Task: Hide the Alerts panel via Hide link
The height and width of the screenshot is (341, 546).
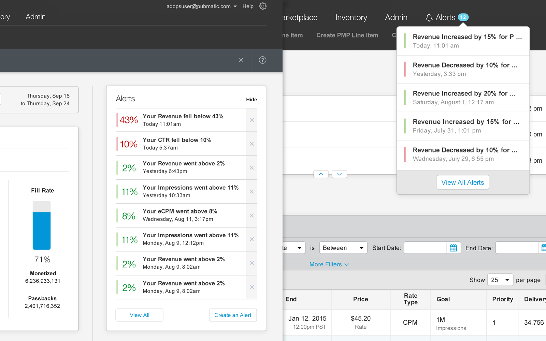Action: [x=251, y=100]
